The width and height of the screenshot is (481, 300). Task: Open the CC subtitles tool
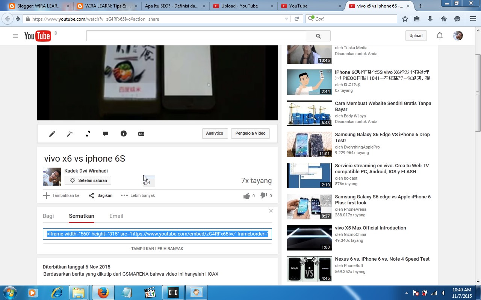[141, 134]
